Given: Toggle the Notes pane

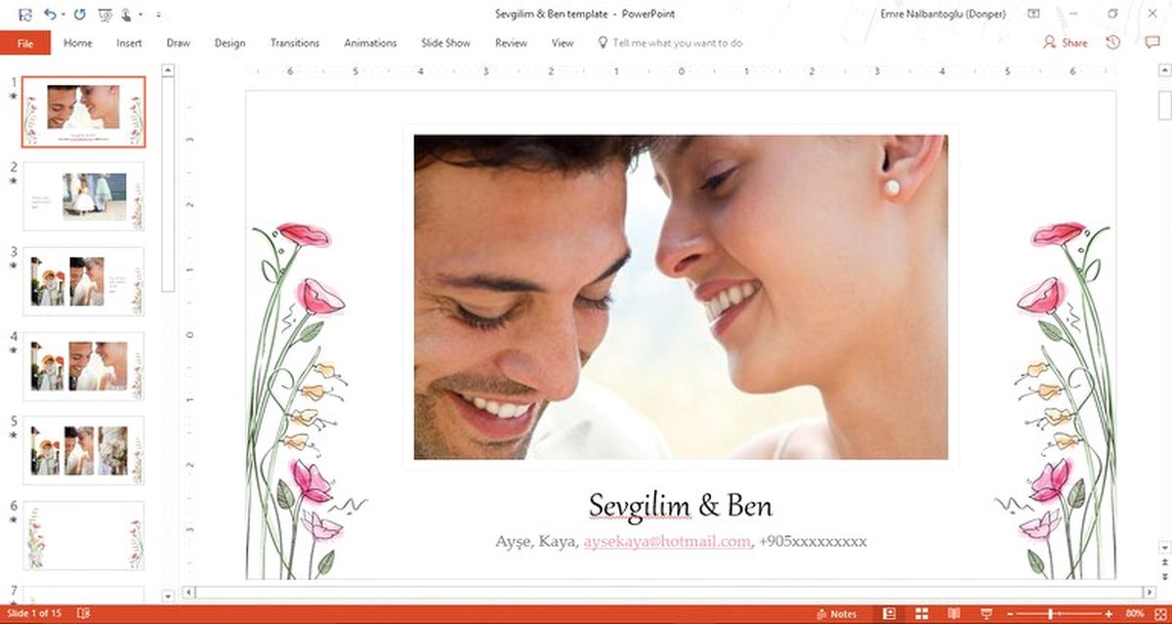Looking at the screenshot, I should coord(836,614).
